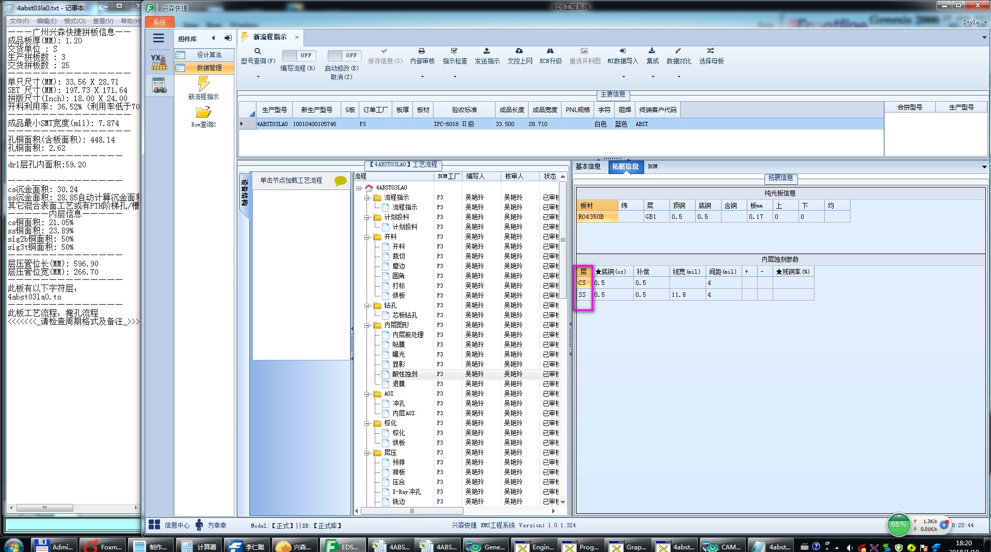Screen dimensions: 991x552
Task: Open dropdown arrow under 型号查询
Action: (258, 77)
